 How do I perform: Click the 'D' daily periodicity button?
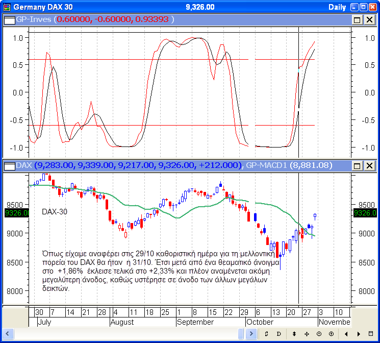(280, 333)
